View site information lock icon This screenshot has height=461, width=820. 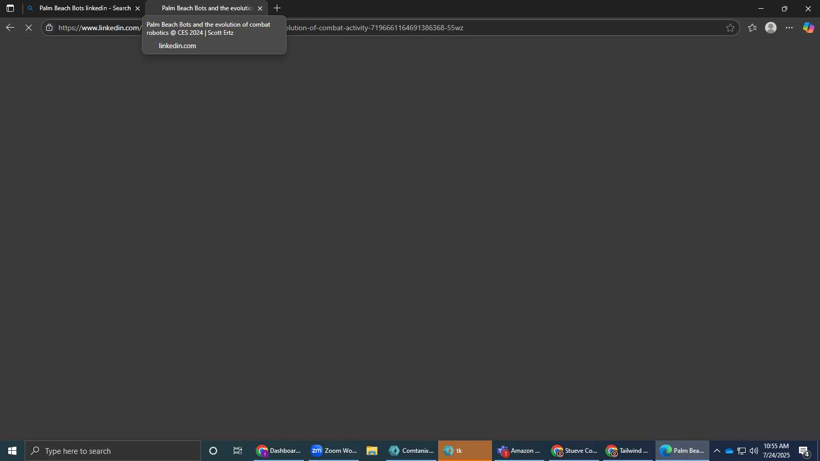(x=49, y=28)
